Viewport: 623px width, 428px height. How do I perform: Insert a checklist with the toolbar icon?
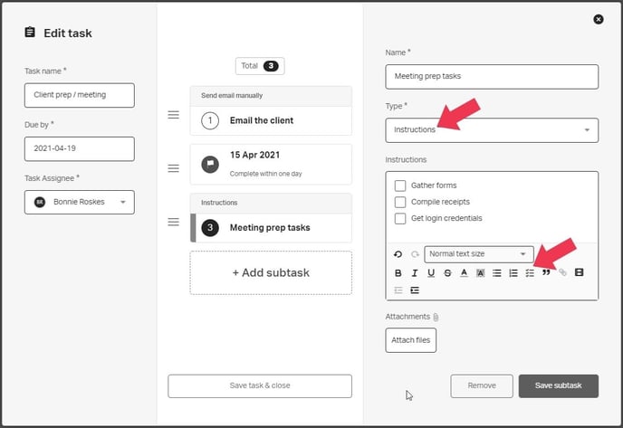pyautogui.click(x=530, y=272)
